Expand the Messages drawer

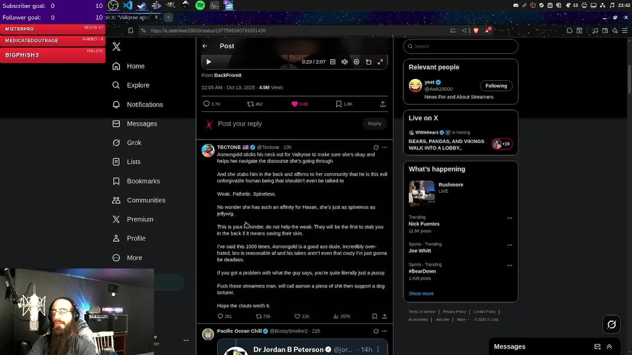(x=609, y=347)
